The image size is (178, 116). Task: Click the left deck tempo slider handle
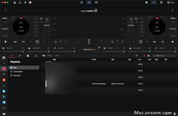[5, 29]
